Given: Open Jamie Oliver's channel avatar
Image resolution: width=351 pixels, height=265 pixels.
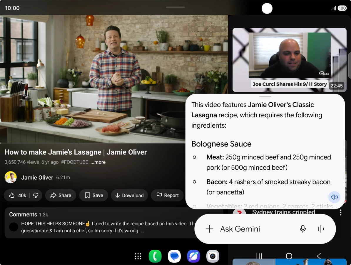Looking at the screenshot, I should click(11, 177).
